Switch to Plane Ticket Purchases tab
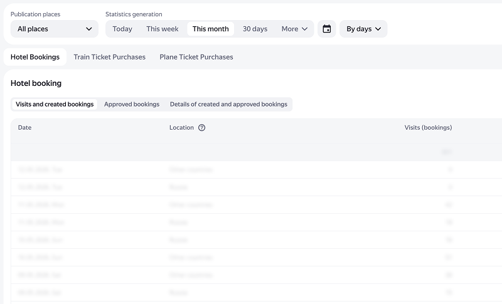 tap(196, 57)
